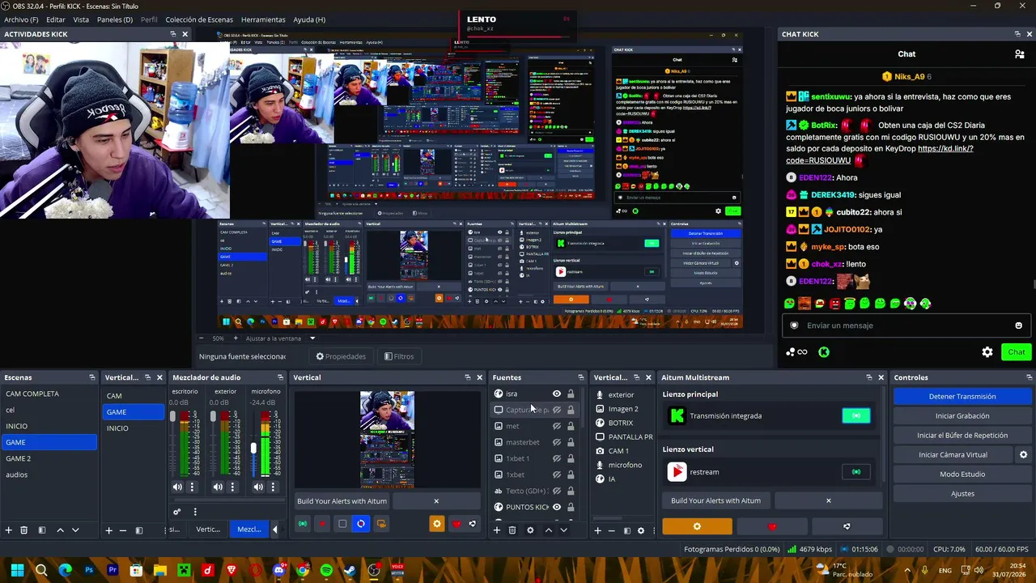Open Vista menu
This screenshot has height=583, width=1036.
[x=81, y=19]
